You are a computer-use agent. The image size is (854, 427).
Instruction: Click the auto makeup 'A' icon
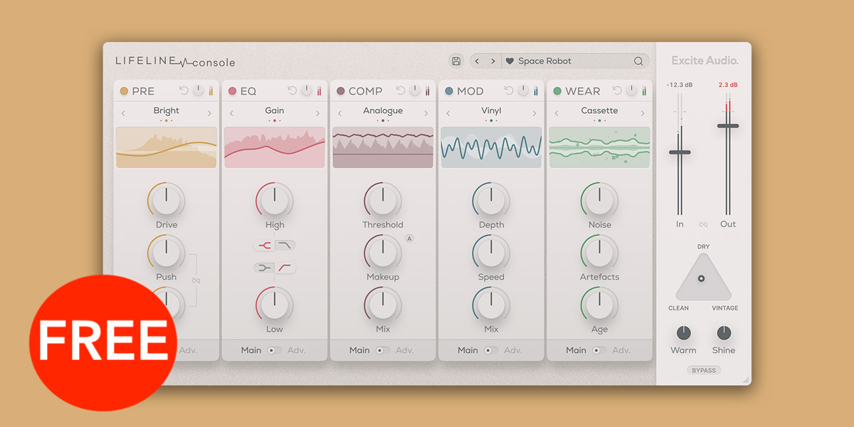click(x=409, y=239)
